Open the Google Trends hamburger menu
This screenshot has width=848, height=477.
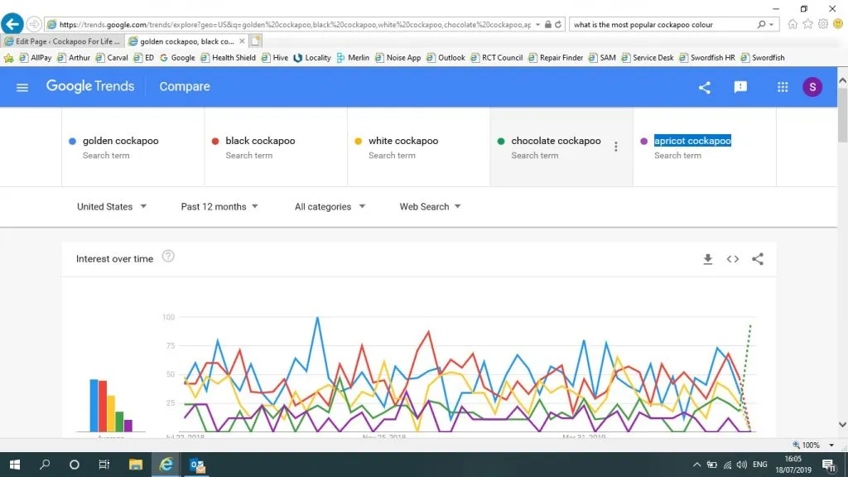tap(22, 87)
